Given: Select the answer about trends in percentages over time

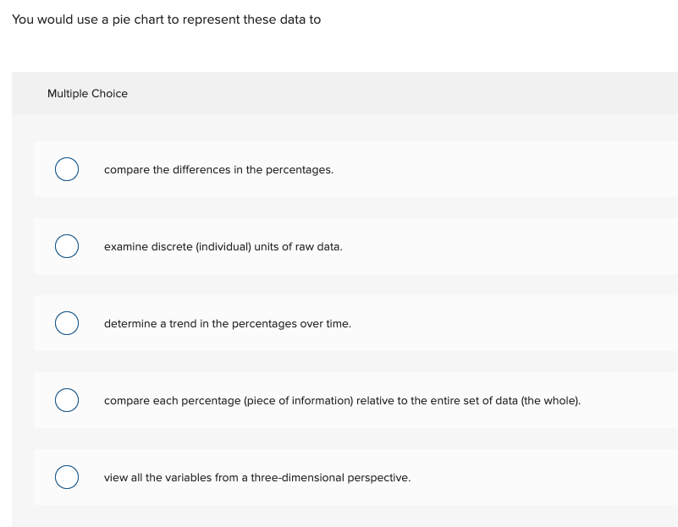Looking at the screenshot, I should click(x=67, y=323).
